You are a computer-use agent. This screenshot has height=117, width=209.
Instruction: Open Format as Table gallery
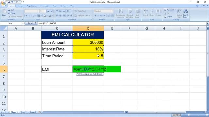click(130, 13)
